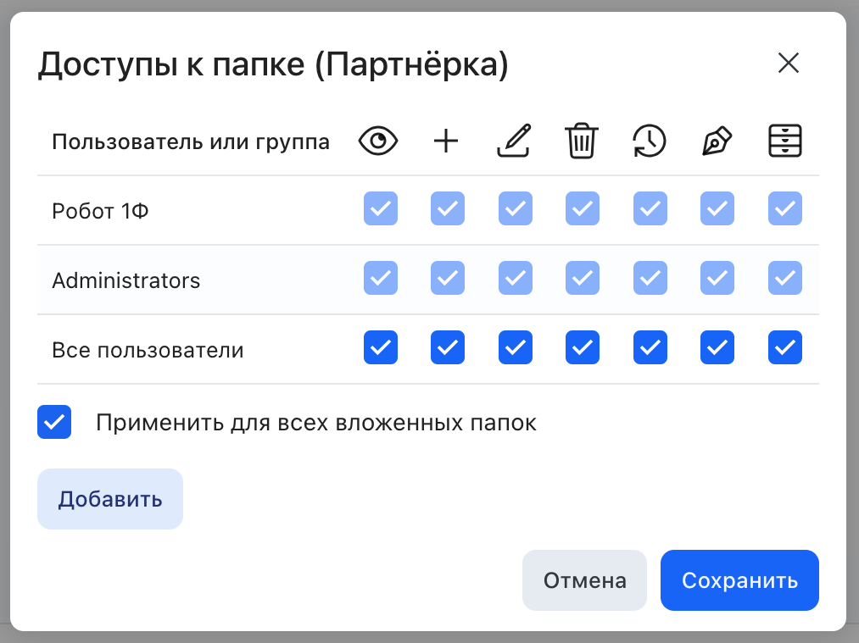Toggle create permission for Administrators
The height and width of the screenshot is (643, 859).
click(x=448, y=278)
